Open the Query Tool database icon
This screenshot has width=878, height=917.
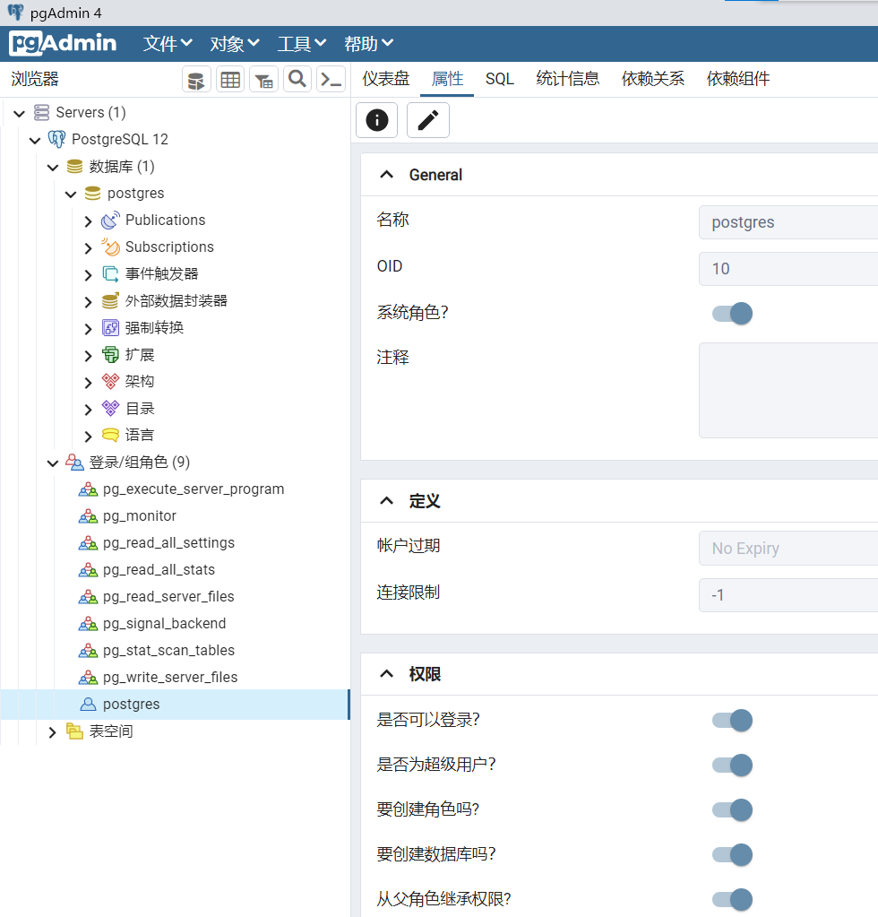(x=196, y=80)
